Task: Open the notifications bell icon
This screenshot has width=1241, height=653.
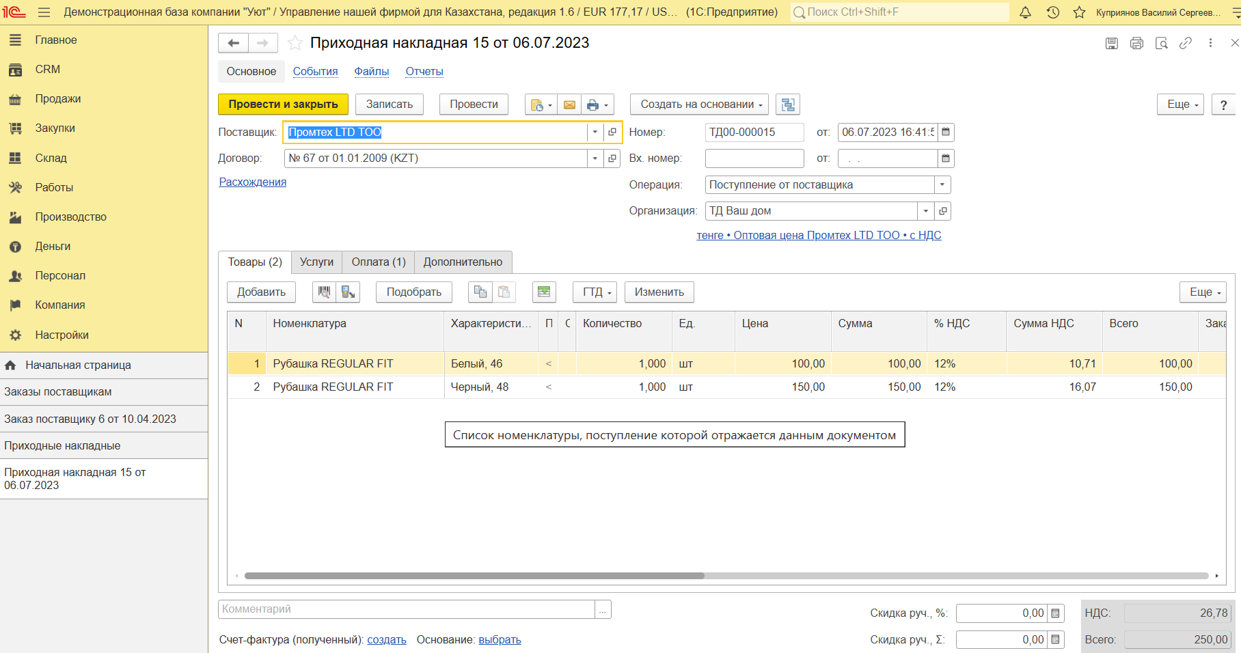Action: point(1025,12)
